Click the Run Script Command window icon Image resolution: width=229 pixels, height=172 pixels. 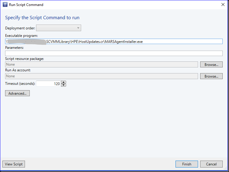click(5, 5)
